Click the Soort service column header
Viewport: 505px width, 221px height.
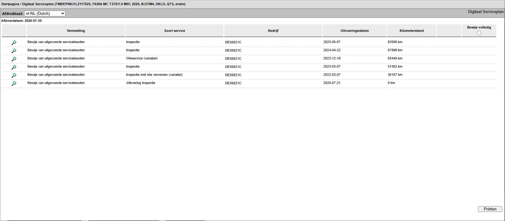[174, 31]
